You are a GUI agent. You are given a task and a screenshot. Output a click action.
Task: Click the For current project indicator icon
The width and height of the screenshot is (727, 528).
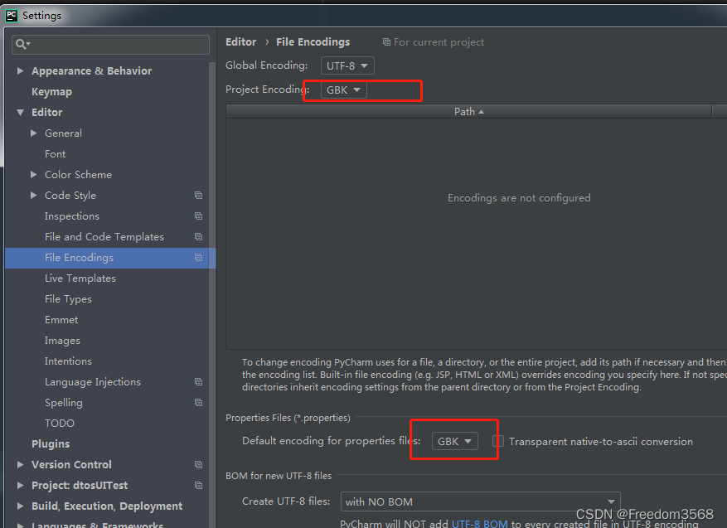pyautogui.click(x=386, y=41)
